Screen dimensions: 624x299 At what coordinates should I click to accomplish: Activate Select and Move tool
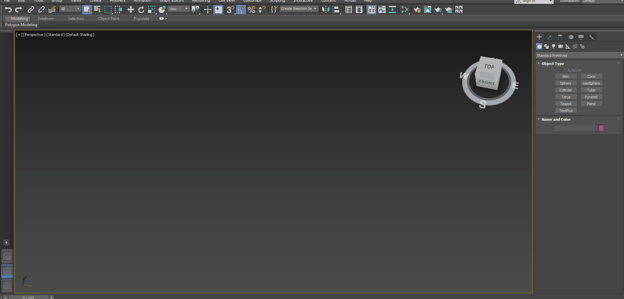click(131, 9)
